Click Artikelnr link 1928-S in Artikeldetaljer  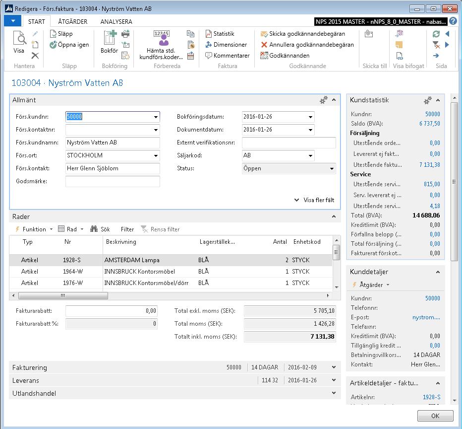click(431, 397)
